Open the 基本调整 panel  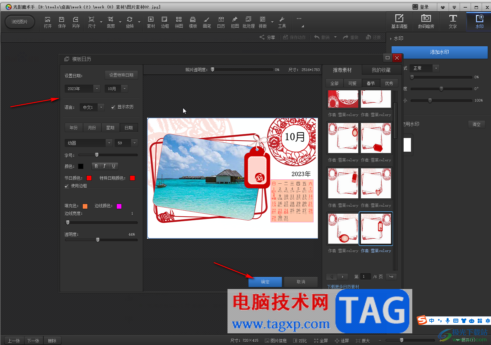(x=399, y=22)
